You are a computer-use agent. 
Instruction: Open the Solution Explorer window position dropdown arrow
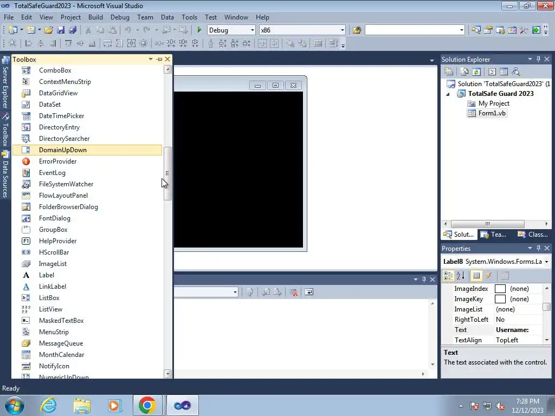[x=530, y=60]
